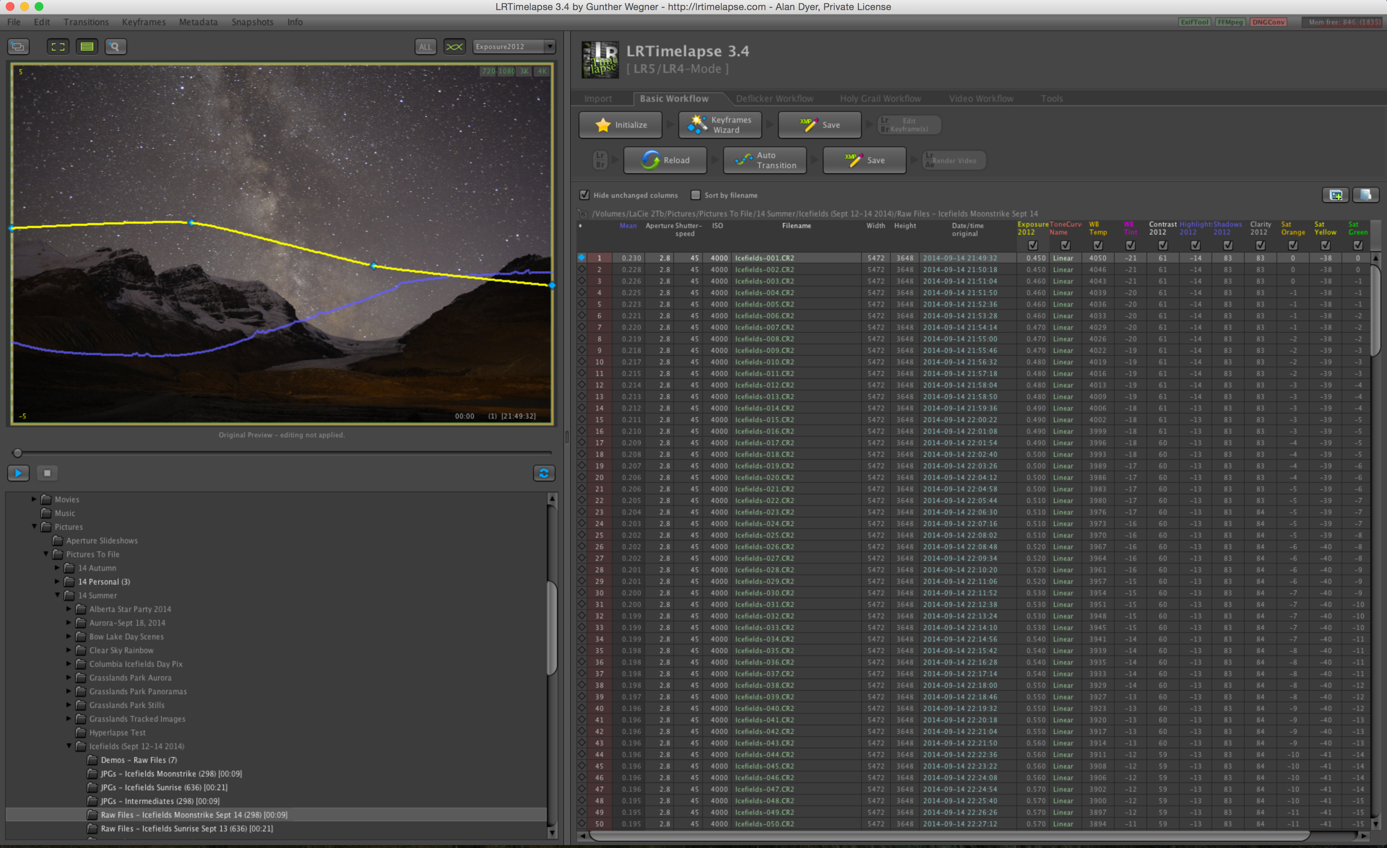Screen dimensions: 1387x848
Task: Enable Sort by filename checkbox
Action: click(x=696, y=195)
